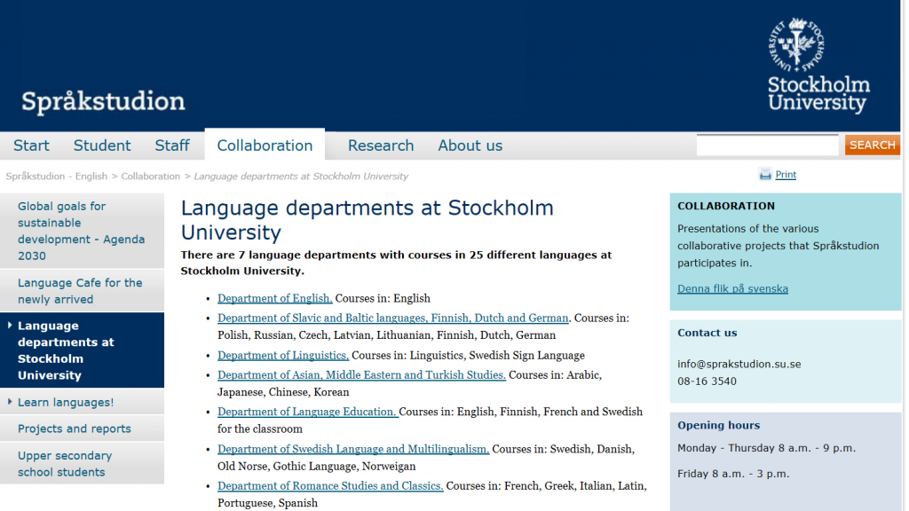Image resolution: width=909 pixels, height=511 pixels.
Task: Expand arrow beside Language departments sidebar item
Action: pos(10,326)
